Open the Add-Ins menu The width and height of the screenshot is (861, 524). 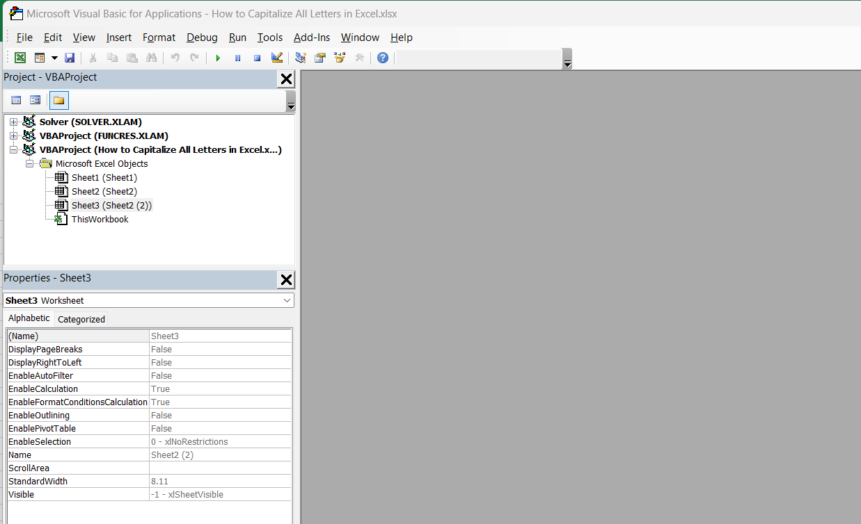click(312, 38)
